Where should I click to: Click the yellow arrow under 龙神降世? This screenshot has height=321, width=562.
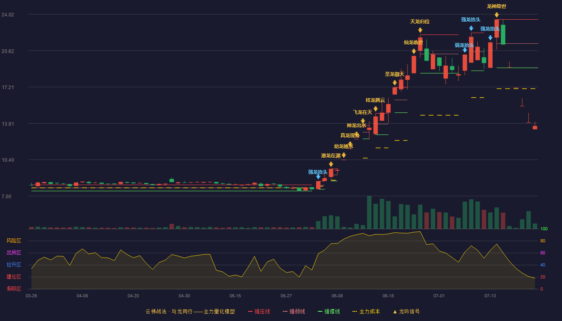click(x=497, y=15)
